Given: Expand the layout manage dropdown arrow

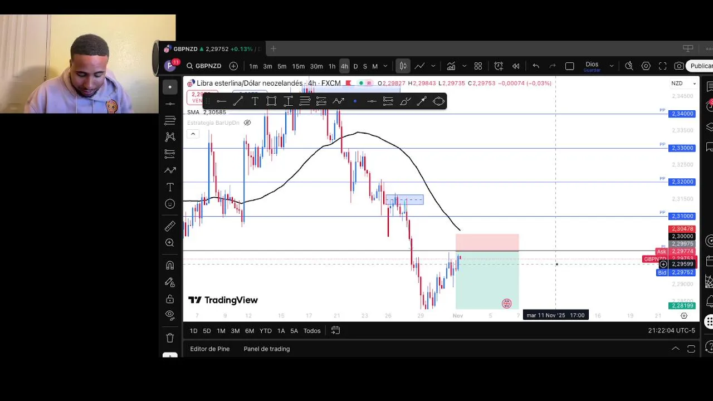Looking at the screenshot, I should point(611,66).
